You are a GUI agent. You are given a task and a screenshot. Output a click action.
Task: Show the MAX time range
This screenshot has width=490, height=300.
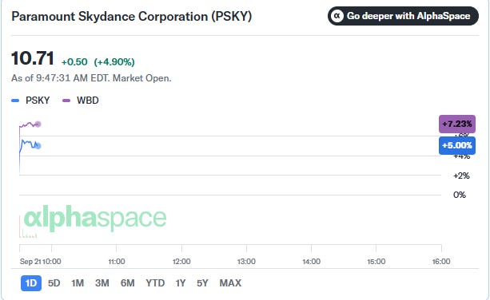click(x=230, y=283)
